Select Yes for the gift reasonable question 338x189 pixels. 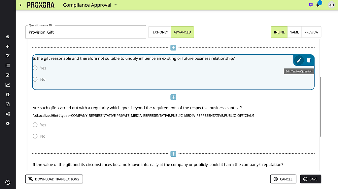tap(35, 68)
